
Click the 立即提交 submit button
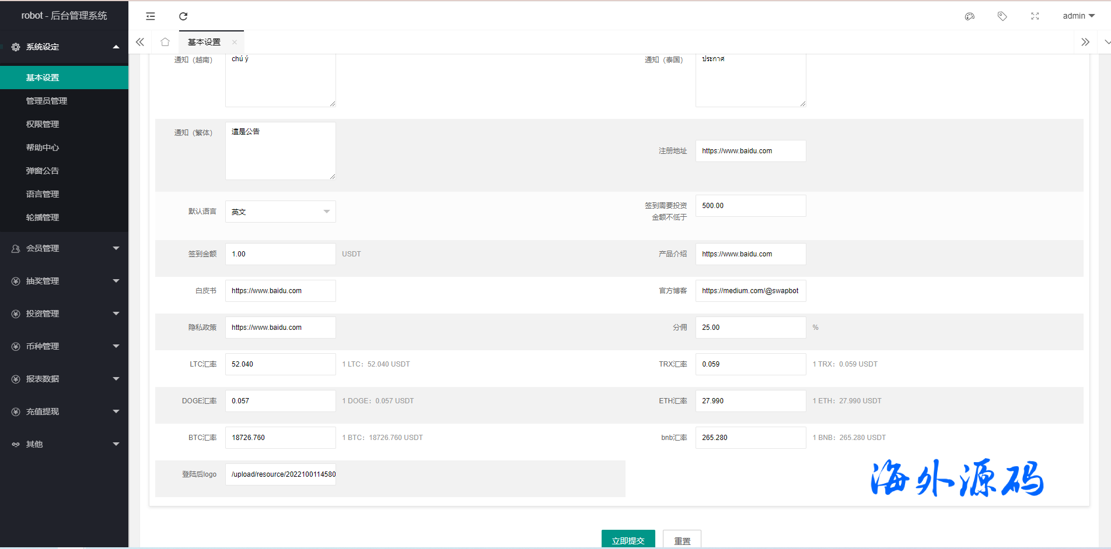(x=628, y=540)
